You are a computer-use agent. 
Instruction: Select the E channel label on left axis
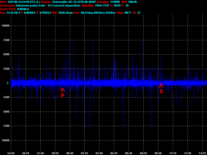[8, 83]
